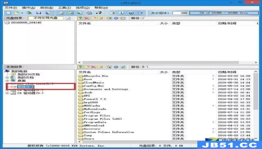Click the Rename icon in the 光盘目录 toolbar
This screenshot has width=262, height=149.
tap(100, 18)
